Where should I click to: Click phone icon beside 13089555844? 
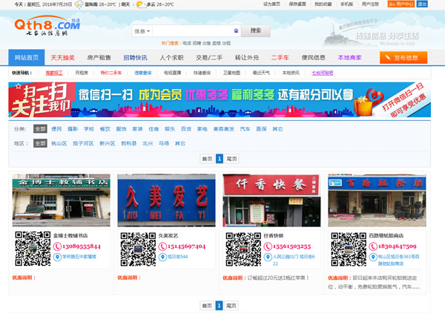pos(57,245)
